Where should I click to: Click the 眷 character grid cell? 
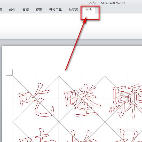[82, 99]
